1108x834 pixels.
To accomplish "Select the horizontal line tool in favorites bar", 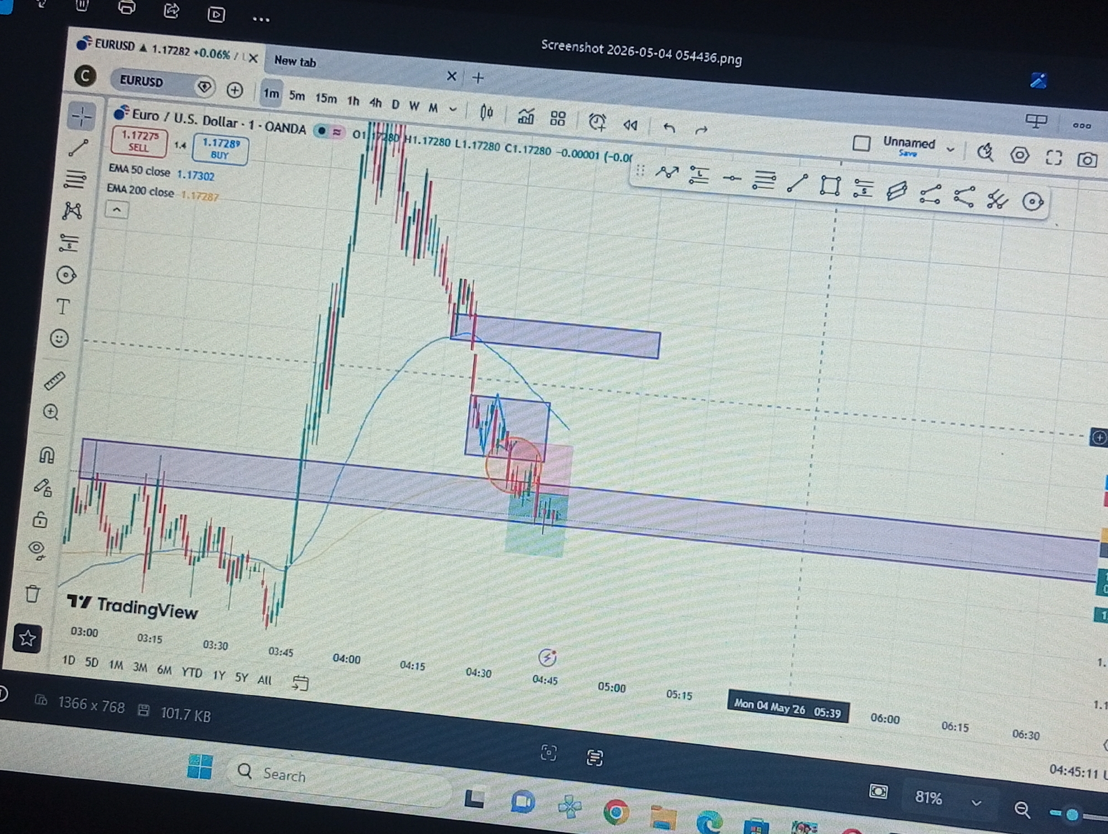I will tap(732, 178).
